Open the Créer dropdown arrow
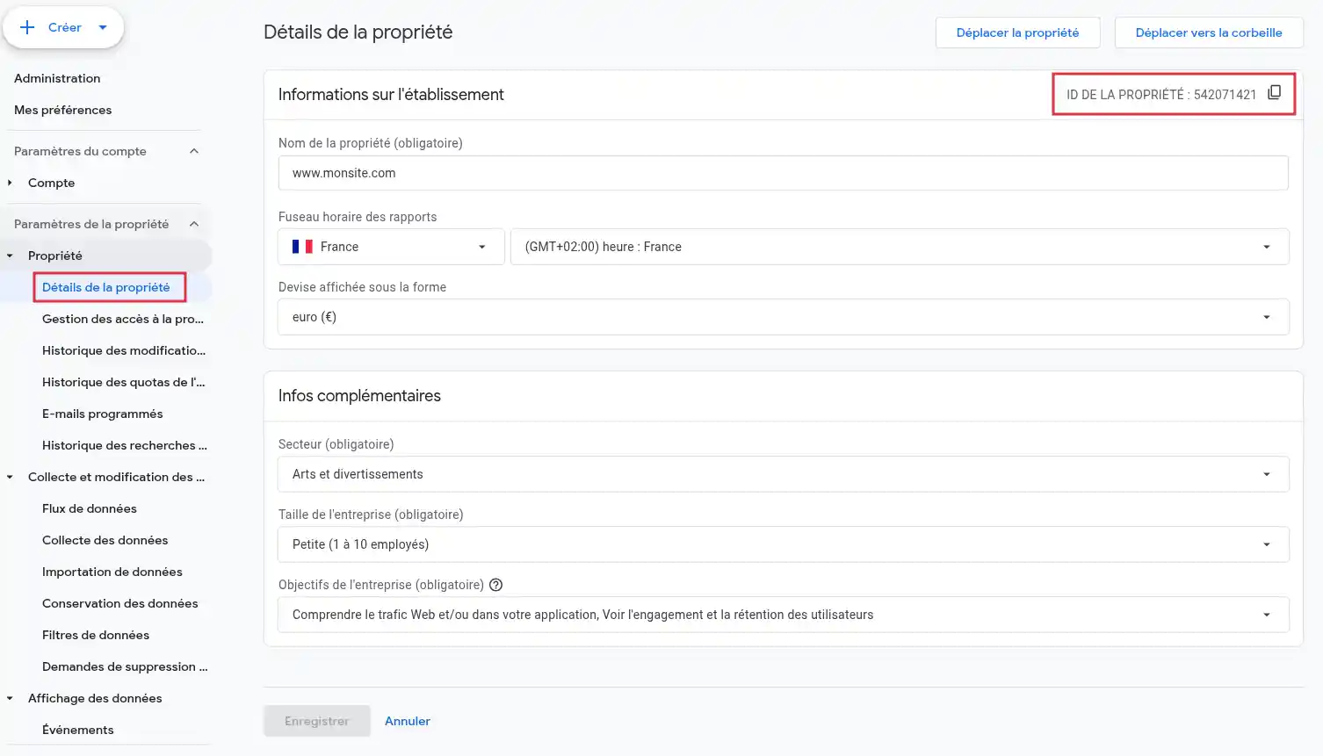The height and width of the screenshot is (756, 1323). pos(103,27)
